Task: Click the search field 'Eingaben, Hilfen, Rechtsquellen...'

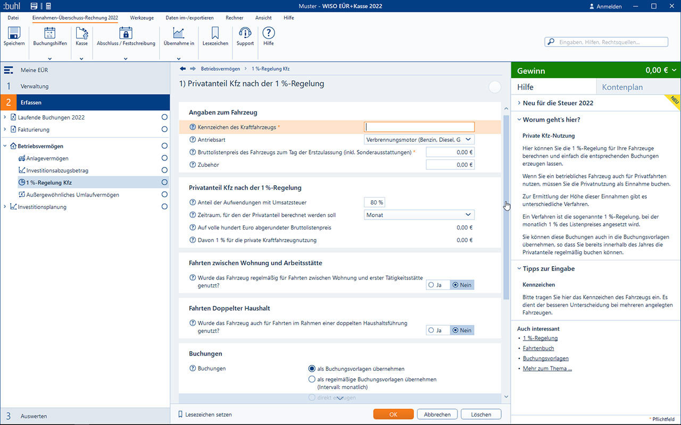Action: 607,42
